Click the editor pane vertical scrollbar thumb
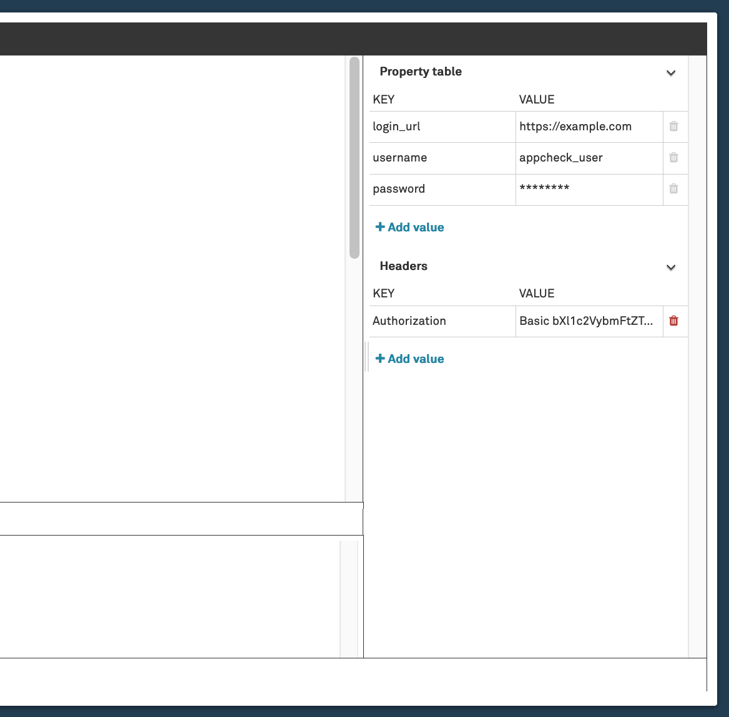The width and height of the screenshot is (729, 717). 354,157
